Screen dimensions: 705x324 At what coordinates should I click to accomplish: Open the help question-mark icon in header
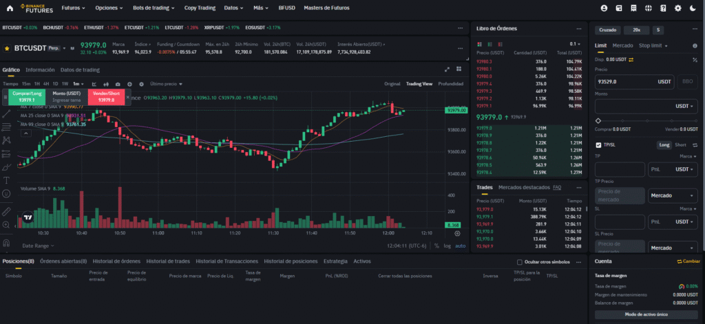(663, 8)
